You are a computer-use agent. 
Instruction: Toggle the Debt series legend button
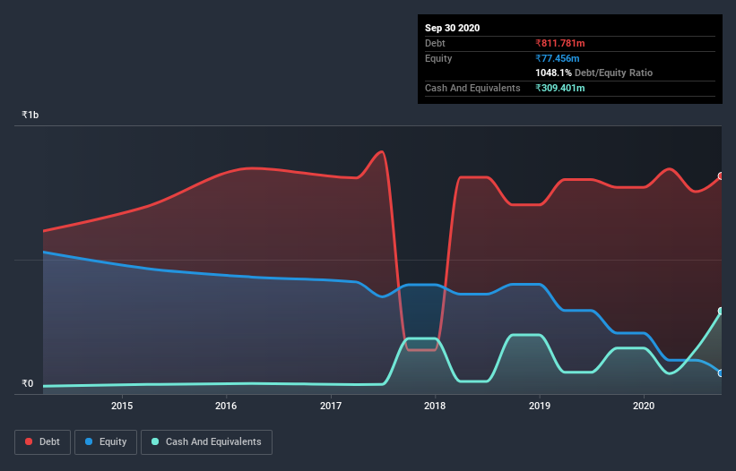tap(42, 442)
